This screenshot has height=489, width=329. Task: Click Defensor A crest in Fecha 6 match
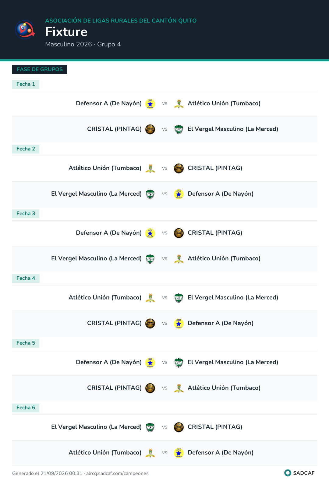(x=179, y=453)
